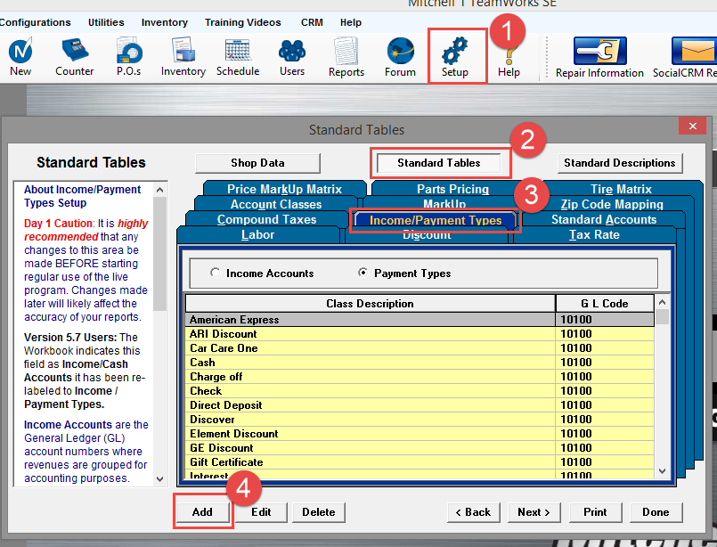Select the American Express row
717x547 pixels.
(420, 319)
